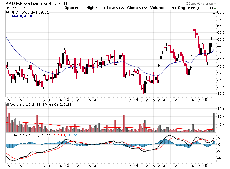Click the 42.5 price axis label

coord(221,59)
